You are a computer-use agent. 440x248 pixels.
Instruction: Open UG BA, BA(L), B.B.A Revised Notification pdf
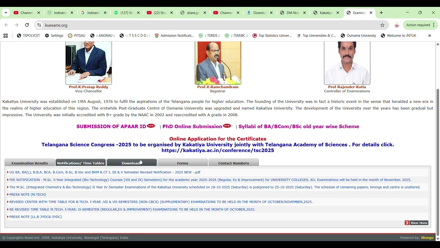pos(105,172)
